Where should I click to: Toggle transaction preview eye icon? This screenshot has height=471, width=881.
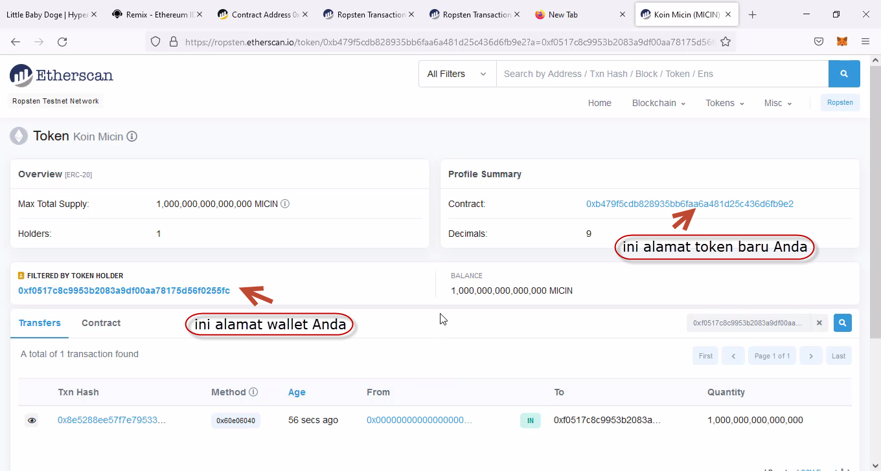[x=32, y=421]
